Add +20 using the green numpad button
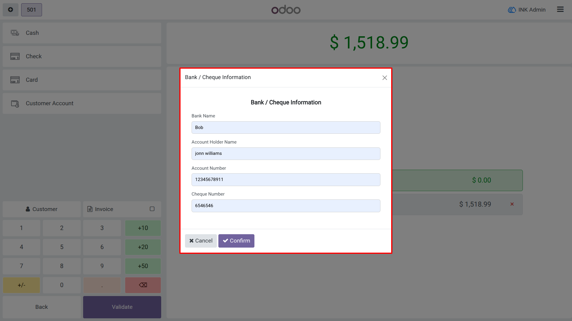 click(x=143, y=247)
